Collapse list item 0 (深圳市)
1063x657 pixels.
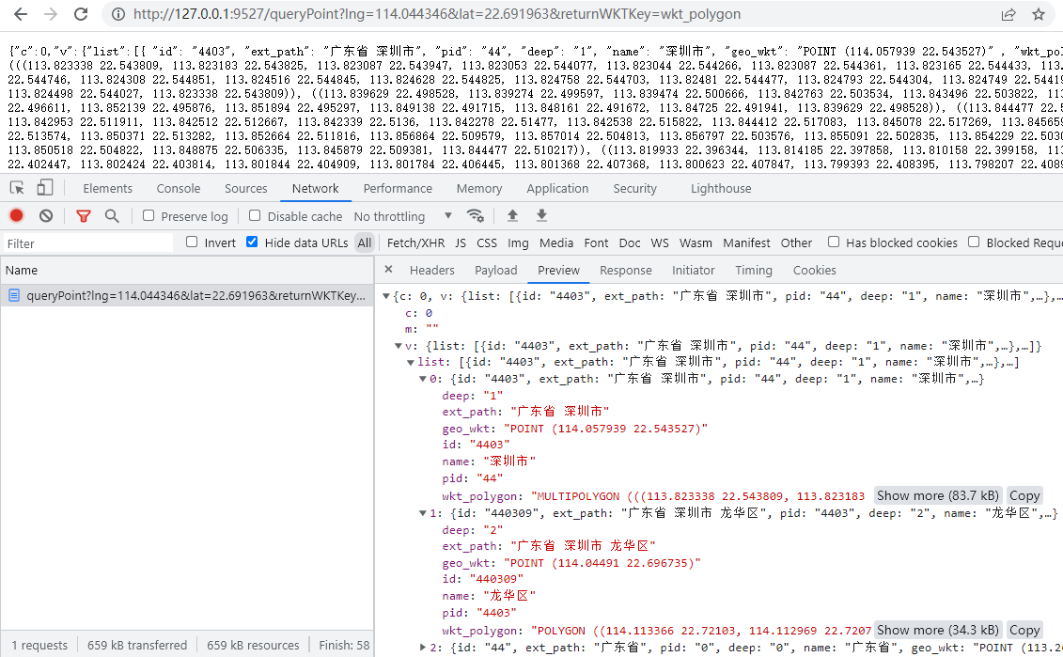(x=423, y=379)
